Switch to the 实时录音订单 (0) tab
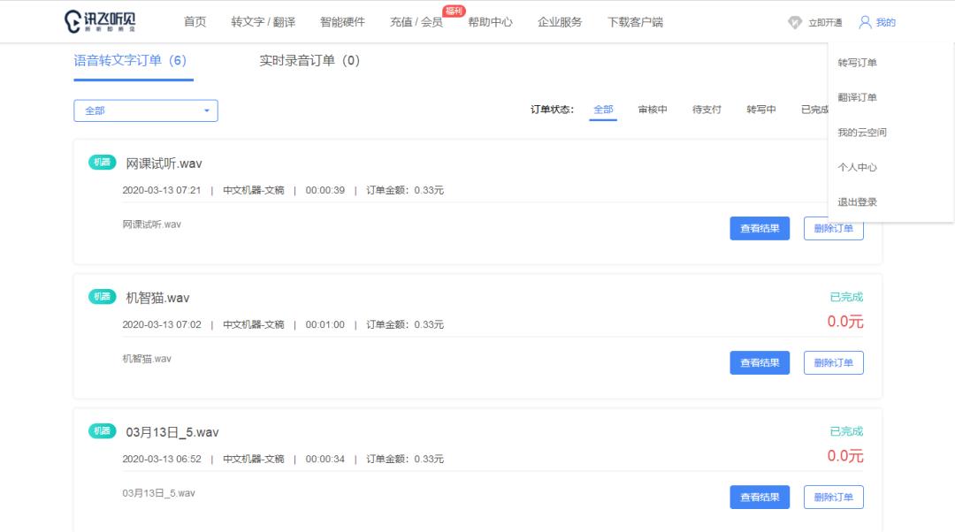Screen dimensions: 955x532 coord(311,61)
